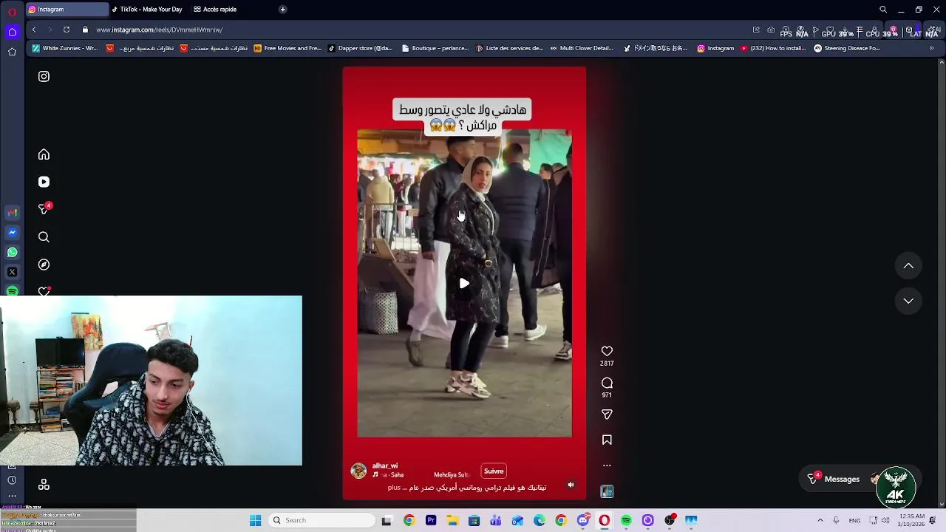Open the Windows Start menu

pyautogui.click(x=255, y=520)
